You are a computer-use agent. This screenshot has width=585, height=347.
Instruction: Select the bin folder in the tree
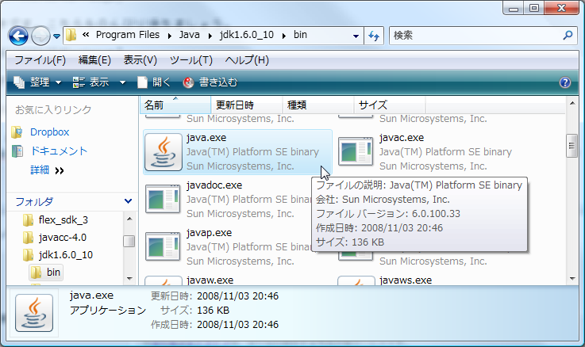46,273
